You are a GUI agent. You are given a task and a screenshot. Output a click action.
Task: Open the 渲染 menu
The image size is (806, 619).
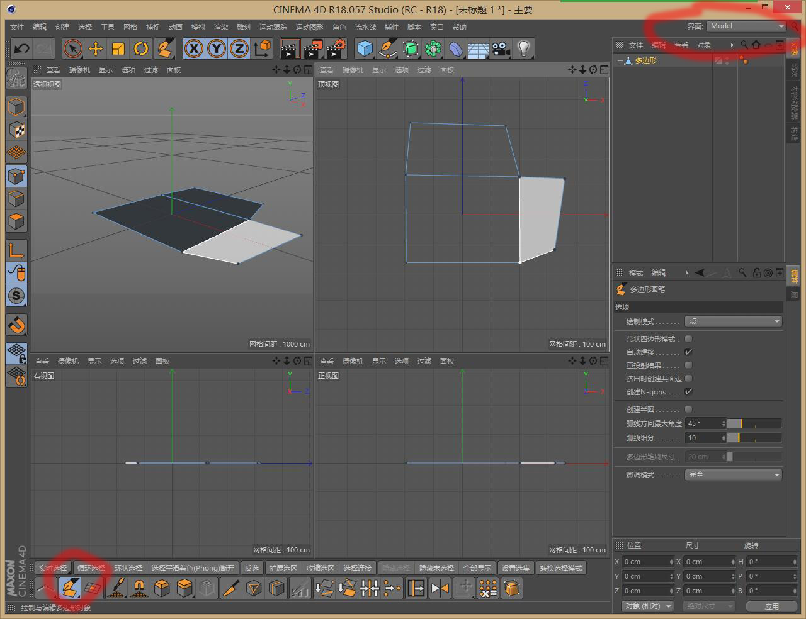[x=221, y=27]
